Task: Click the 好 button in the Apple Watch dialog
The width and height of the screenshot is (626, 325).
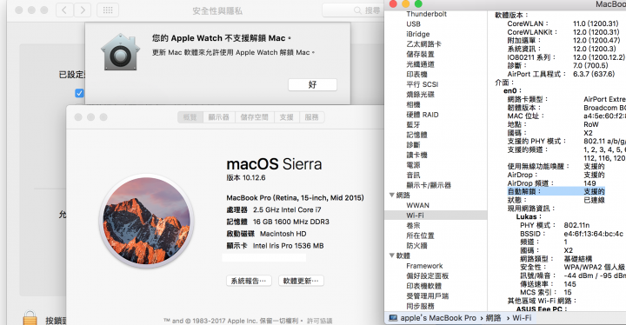Action: pyautogui.click(x=312, y=84)
